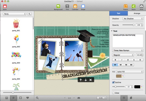The image size is (146, 101).
Task: Move the object down with arrow
Action: [x=86, y=80]
